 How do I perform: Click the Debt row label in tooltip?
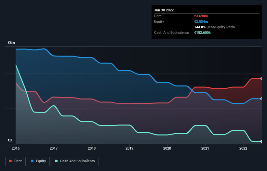point(158,16)
